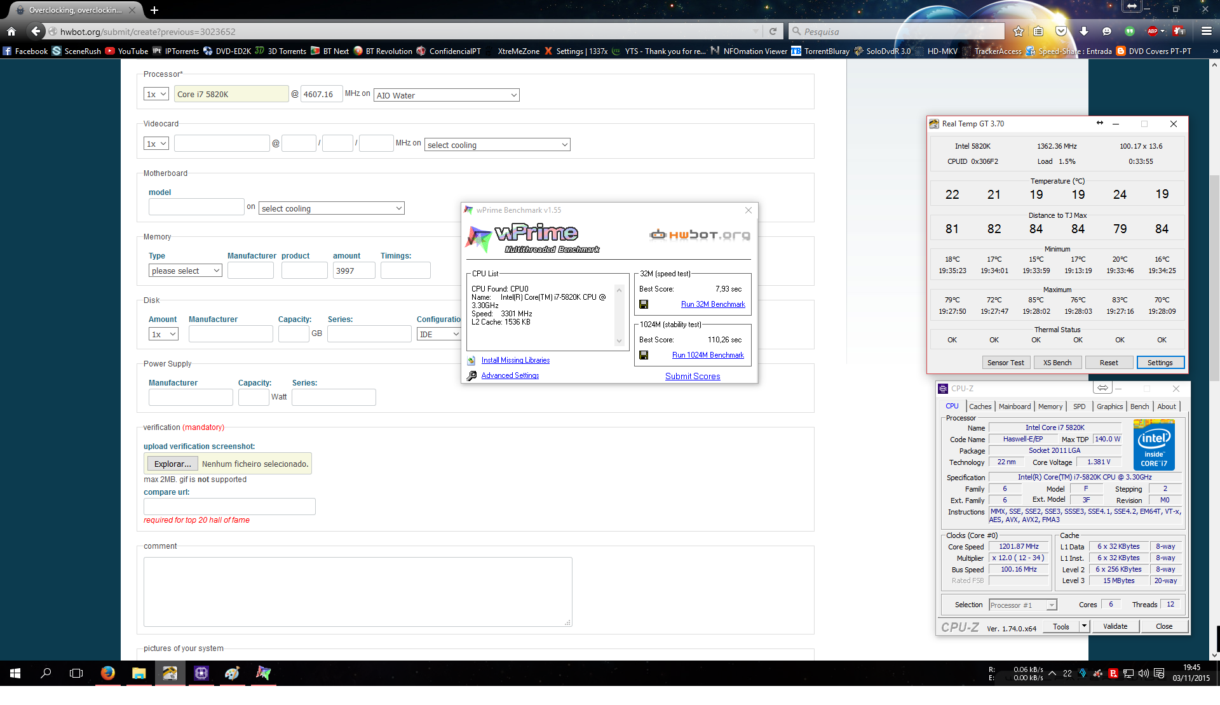Open the videocard select cooling dropdown

click(498, 145)
